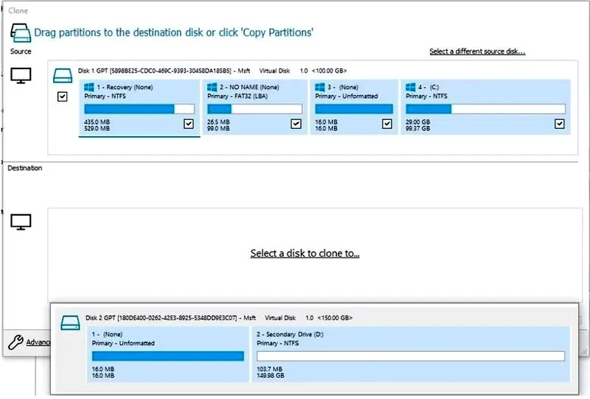Open 'Select a different source disk' link
Viewport: 590px width, 399px height.
tap(477, 52)
